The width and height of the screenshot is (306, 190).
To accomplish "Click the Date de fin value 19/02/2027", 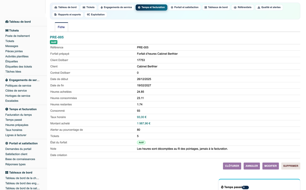I will (x=144, y=85).
